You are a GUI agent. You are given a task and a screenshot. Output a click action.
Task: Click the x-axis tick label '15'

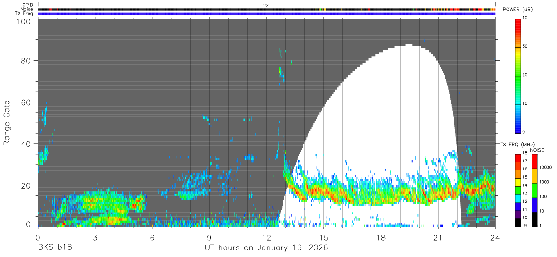323,238
